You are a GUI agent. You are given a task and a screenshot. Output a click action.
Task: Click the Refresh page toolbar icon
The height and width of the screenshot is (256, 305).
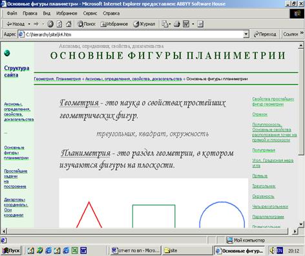(x=59, y=24)
